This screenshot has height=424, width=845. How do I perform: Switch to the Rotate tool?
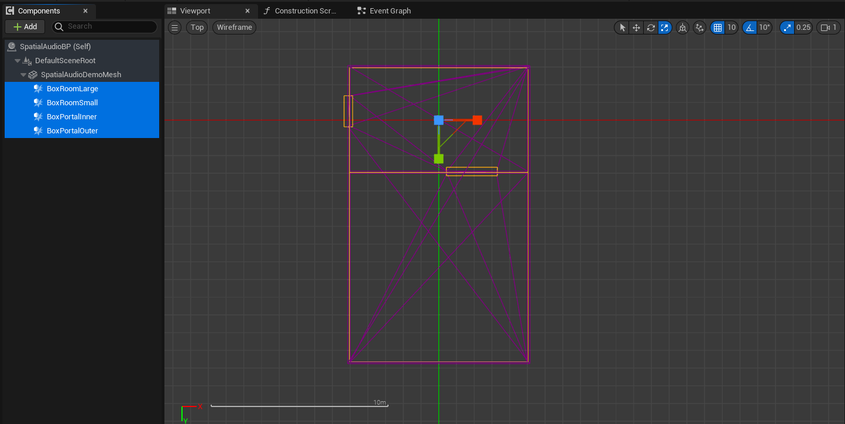(651, 27)
